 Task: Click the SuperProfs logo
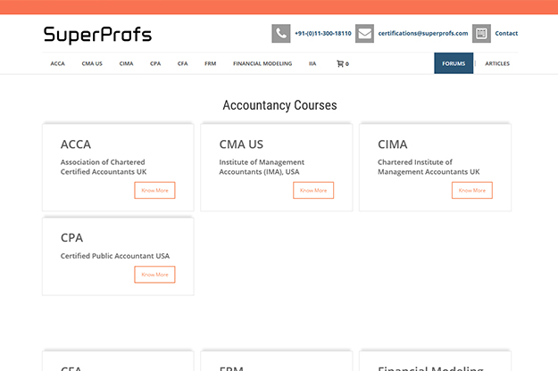click(97, 35)
